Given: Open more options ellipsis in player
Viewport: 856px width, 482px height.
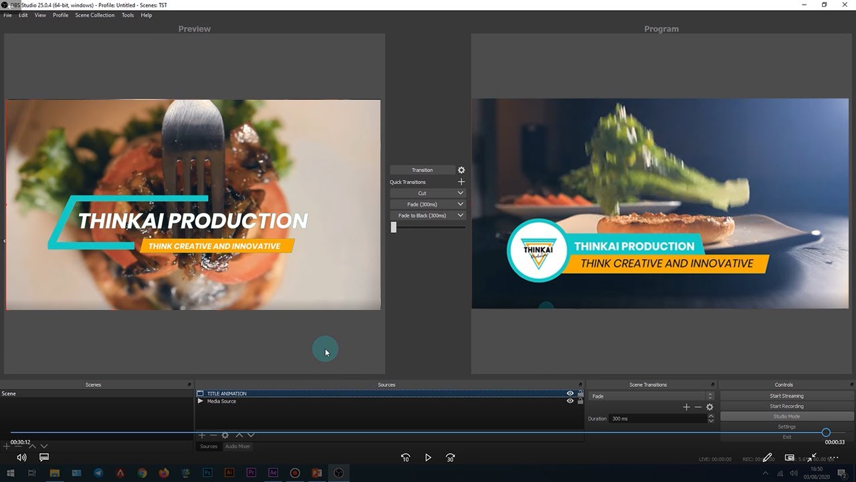Looking at the screenshot, I should tap(834, 458).
